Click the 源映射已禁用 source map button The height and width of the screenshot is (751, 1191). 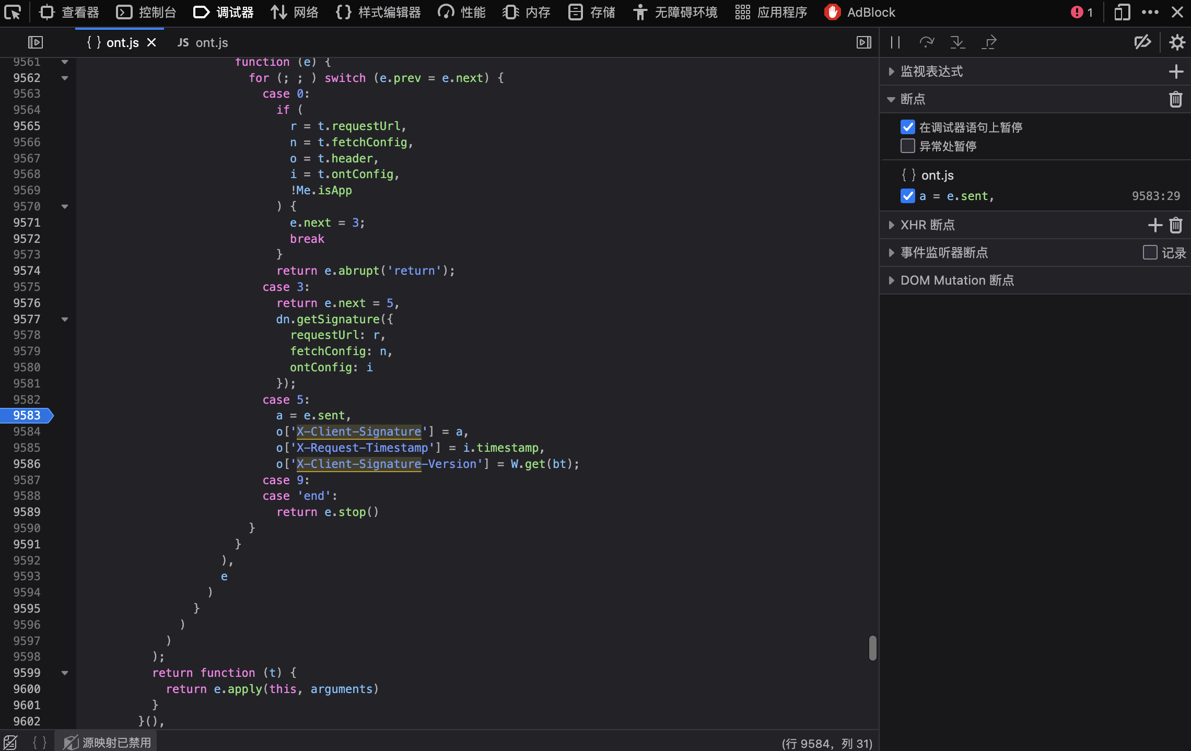tap(107, 742)
